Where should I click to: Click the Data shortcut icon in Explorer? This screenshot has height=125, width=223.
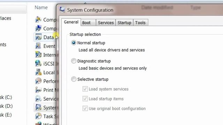(x=38, y=37)
